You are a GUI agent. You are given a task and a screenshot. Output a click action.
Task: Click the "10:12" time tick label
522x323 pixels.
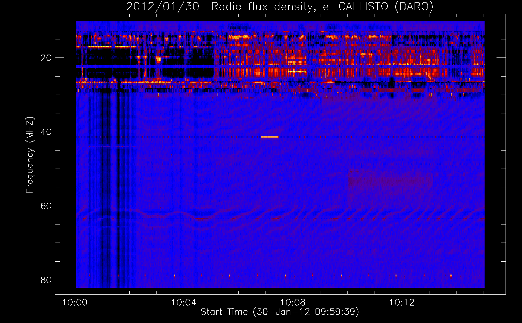[402, 303]
